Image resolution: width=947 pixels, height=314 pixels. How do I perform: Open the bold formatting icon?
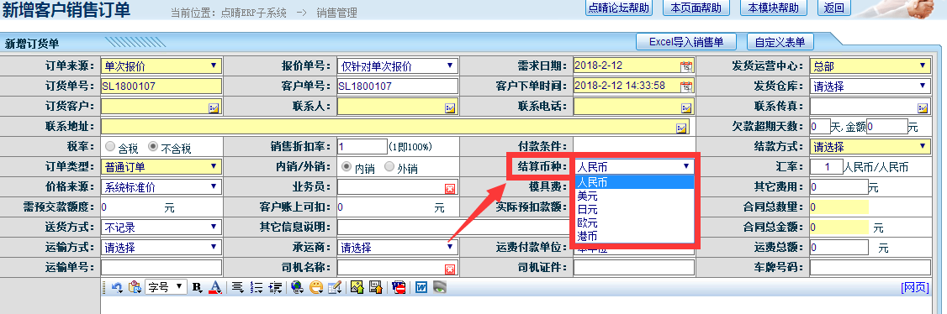click(x=197, y=287)
